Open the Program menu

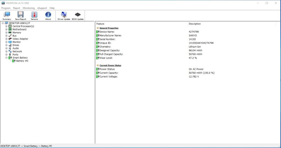click(x=6, y=8)
